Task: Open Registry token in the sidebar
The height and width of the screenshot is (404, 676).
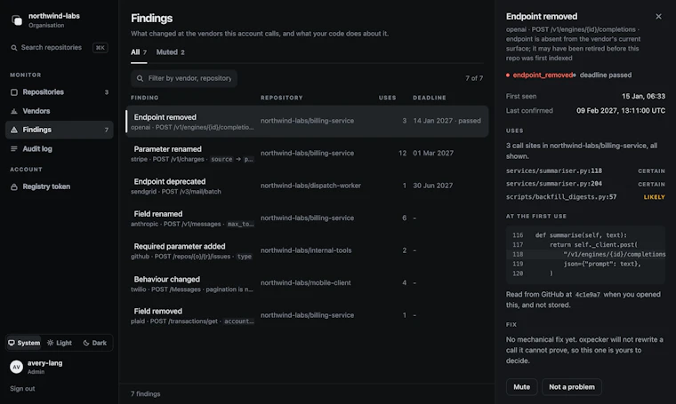Action: (x=59, y=186)
